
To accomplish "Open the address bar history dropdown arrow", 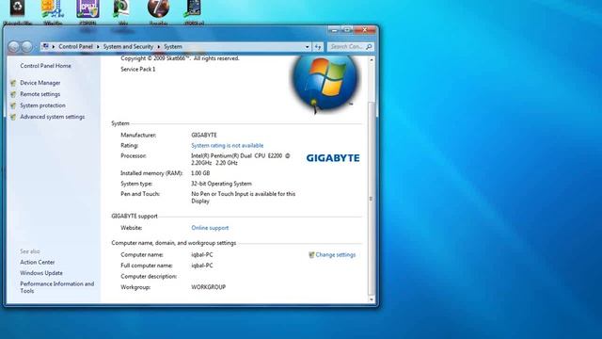I will (x=308, y=47).
